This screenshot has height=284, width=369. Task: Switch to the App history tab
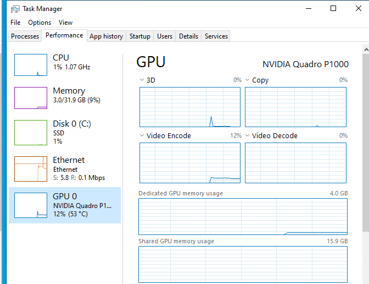[x=106, y=36]
